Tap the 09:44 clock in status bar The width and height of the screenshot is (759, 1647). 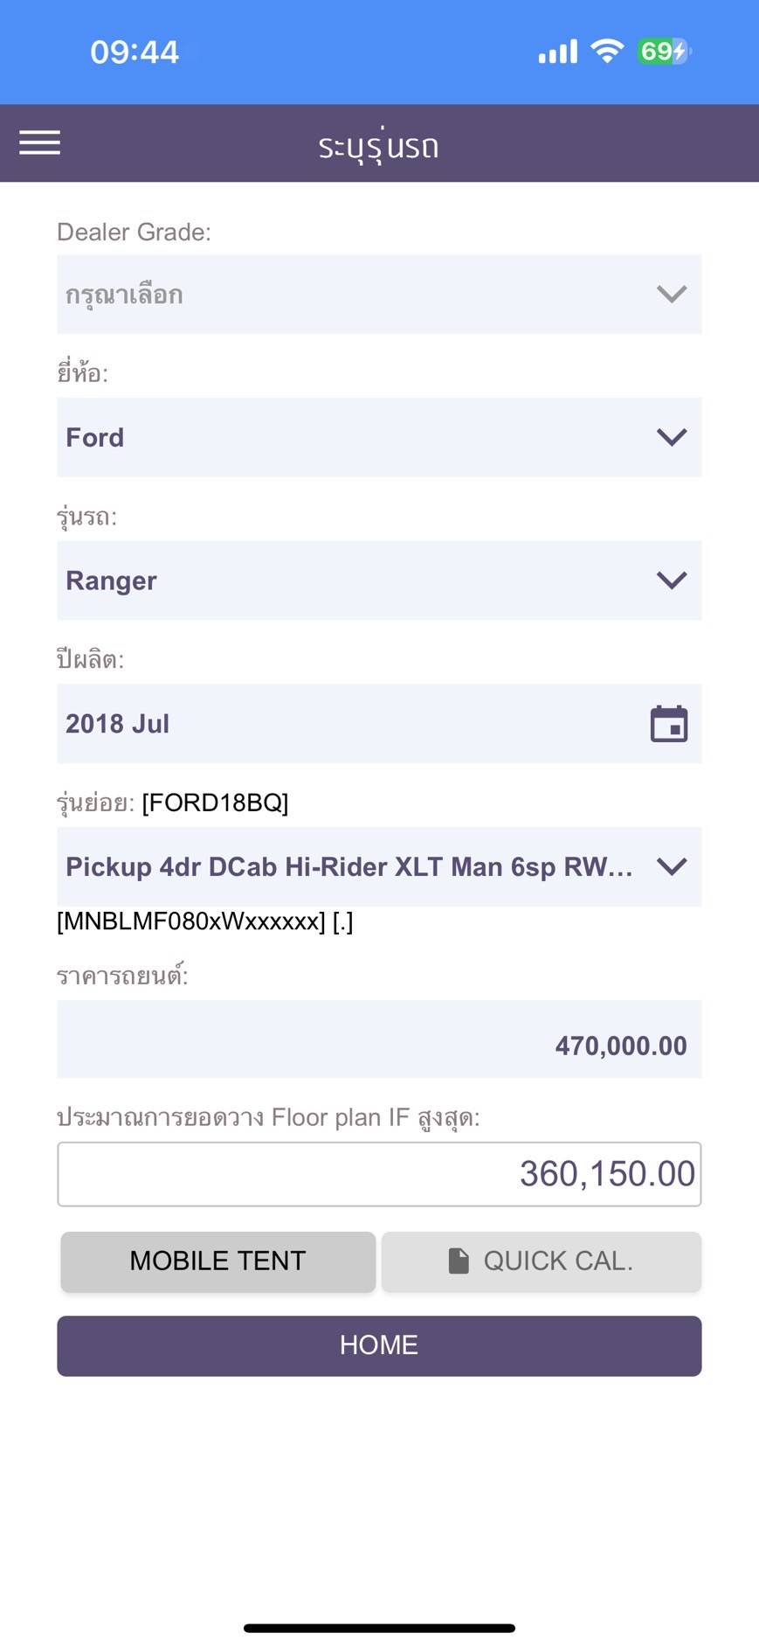point(135,52)
